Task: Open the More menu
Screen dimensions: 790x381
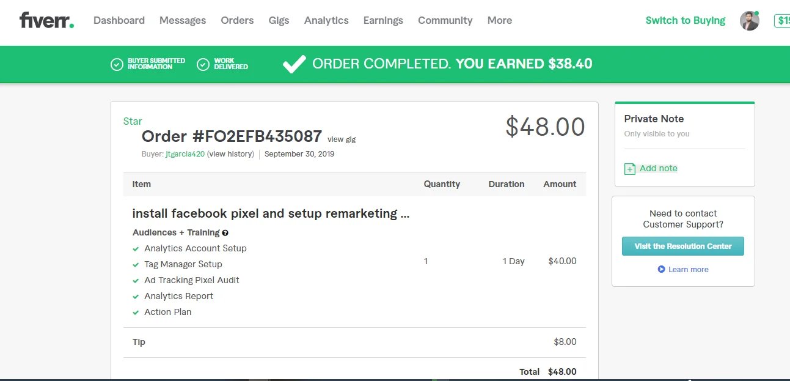Action: pos(499,20)
